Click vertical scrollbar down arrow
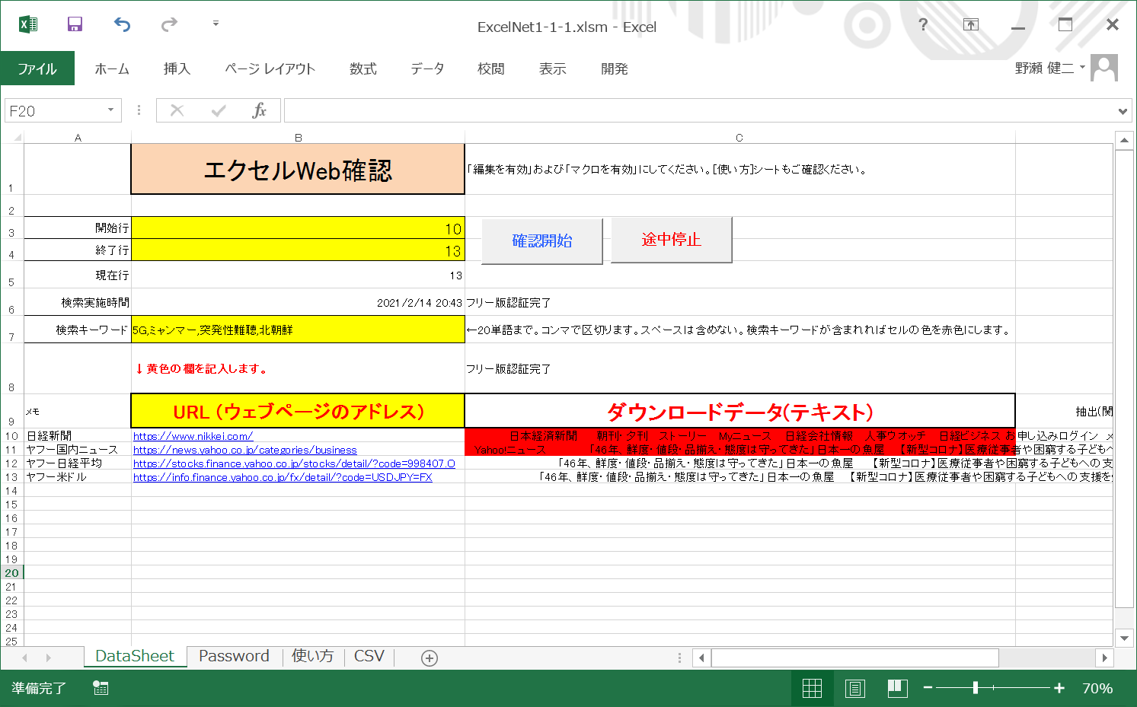Image resolution: width=1137 pixels, height=707 pixels. [x=1124, y=638]
